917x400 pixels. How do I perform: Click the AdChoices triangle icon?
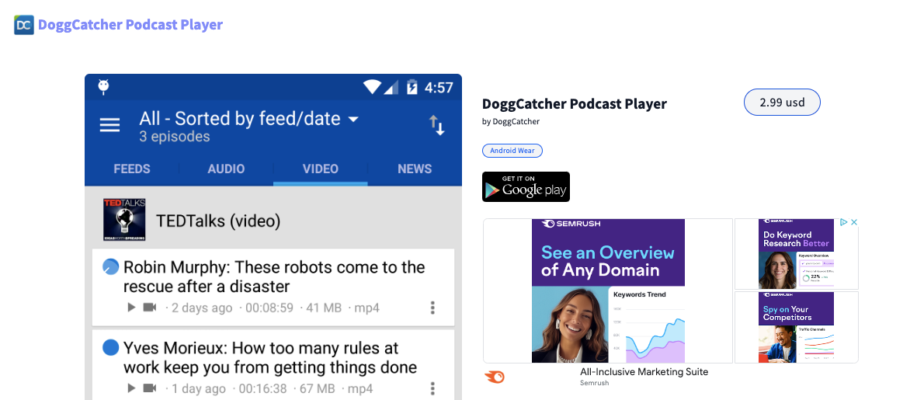(x=844, y=222)
